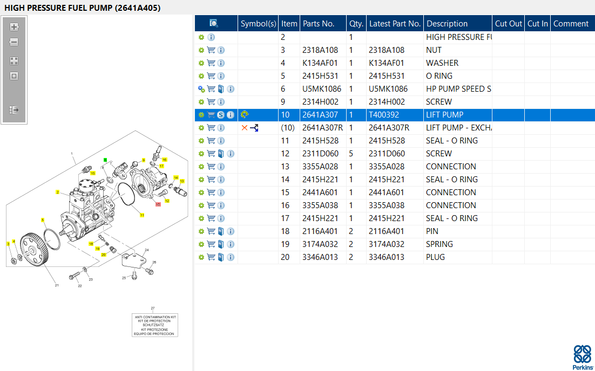595x371 pixels.
Task: Sort by the Latest Part No. column header
Action: pos(395,24)
